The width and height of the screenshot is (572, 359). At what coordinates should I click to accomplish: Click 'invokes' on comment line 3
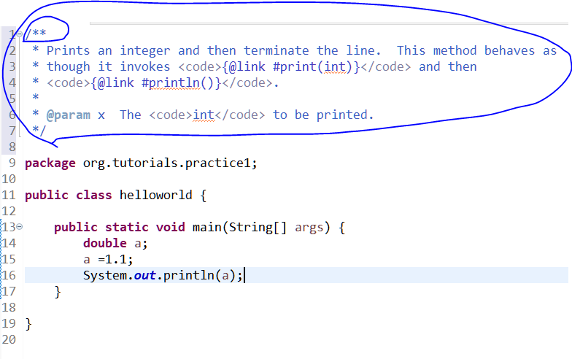[144, 67]
